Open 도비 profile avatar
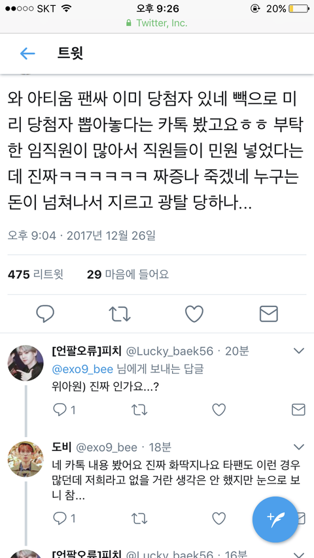This screenshot has height=558, width=314. tap(26, 459)
